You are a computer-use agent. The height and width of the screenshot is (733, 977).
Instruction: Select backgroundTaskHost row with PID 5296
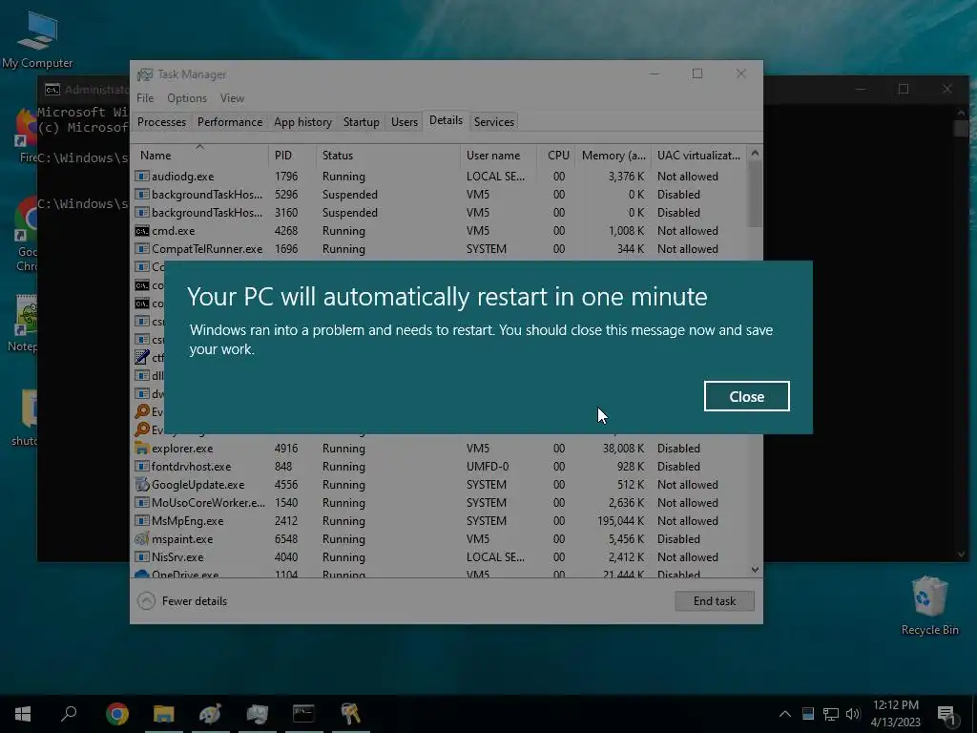[x=439, y=195]
